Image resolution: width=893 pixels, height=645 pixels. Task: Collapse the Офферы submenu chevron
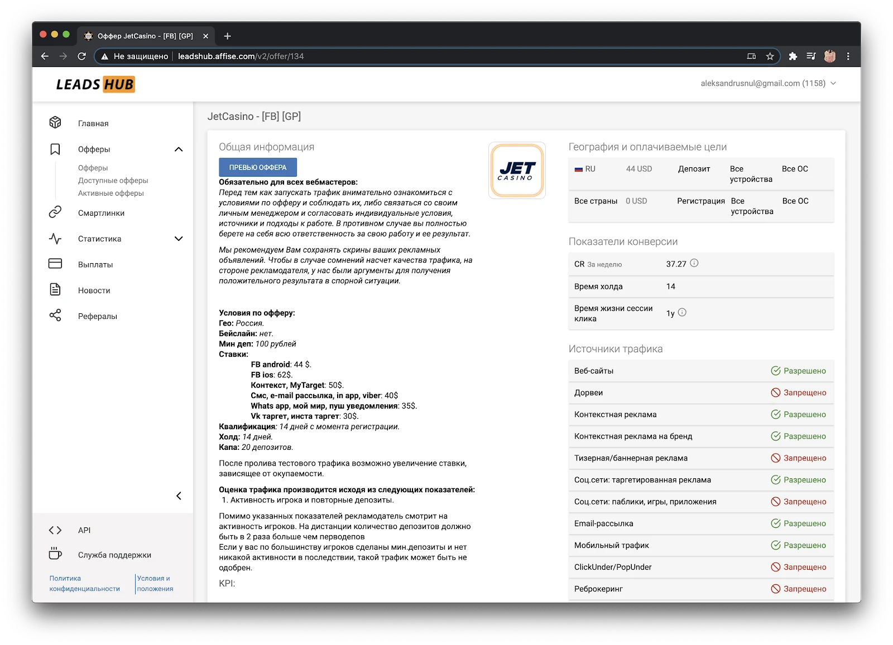point(179,149)
